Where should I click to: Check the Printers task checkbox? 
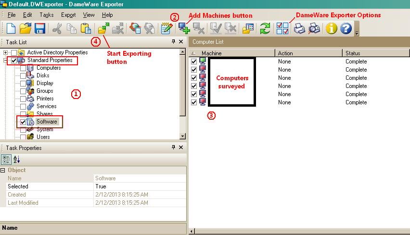[x=23, y=99]
